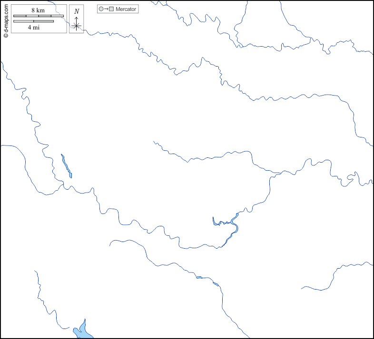The height and width of the screenshot is (339, 374).
Task: Click the square icon beside the Mercator label
Action: tap(111, 9)
